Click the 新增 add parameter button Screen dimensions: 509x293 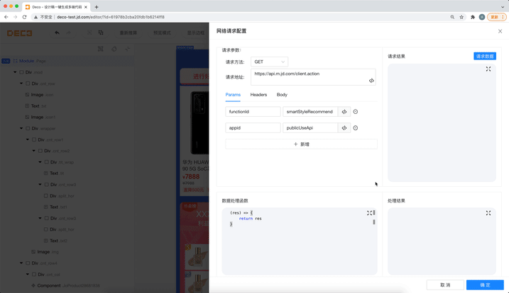pyautogui.click(x=301, y=144)
